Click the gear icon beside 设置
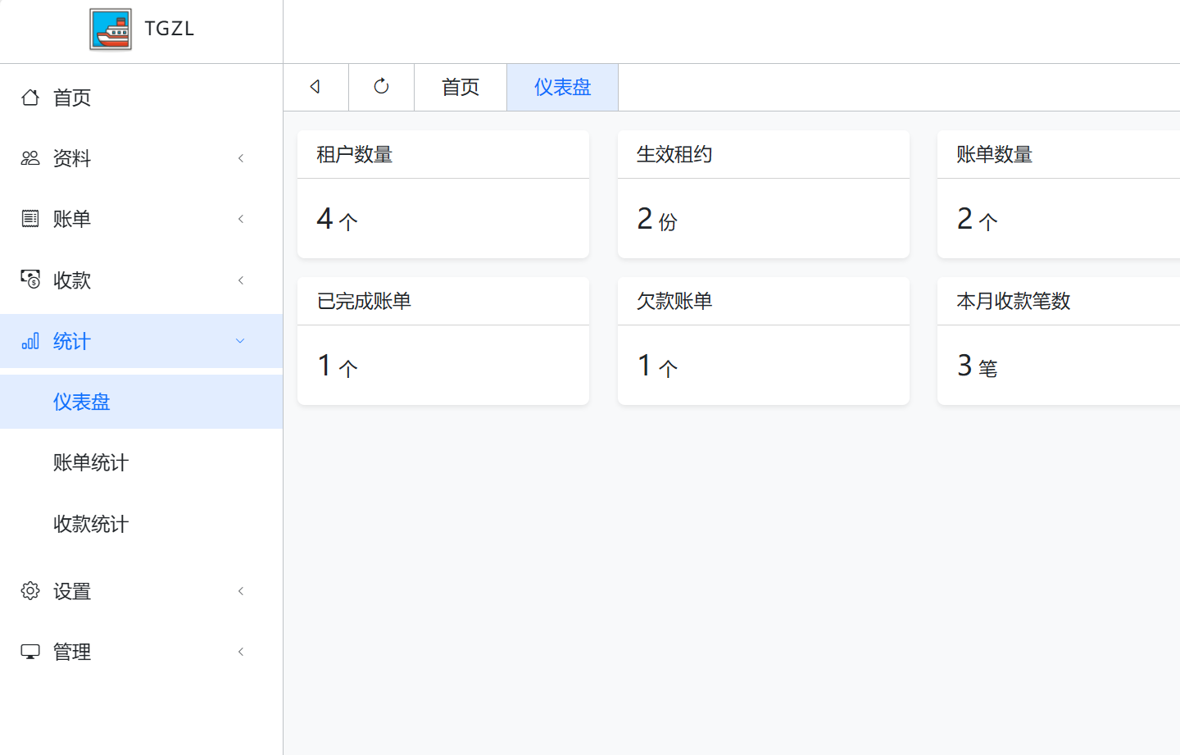The width and height of the screenshot is (1180, 755). point(30,591)
